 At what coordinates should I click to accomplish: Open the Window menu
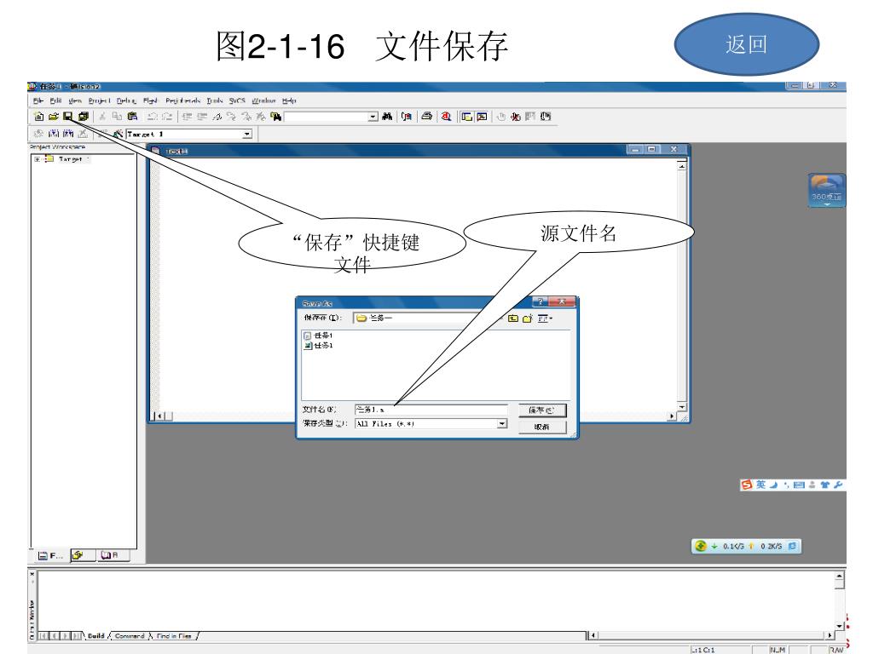(263, 100)
